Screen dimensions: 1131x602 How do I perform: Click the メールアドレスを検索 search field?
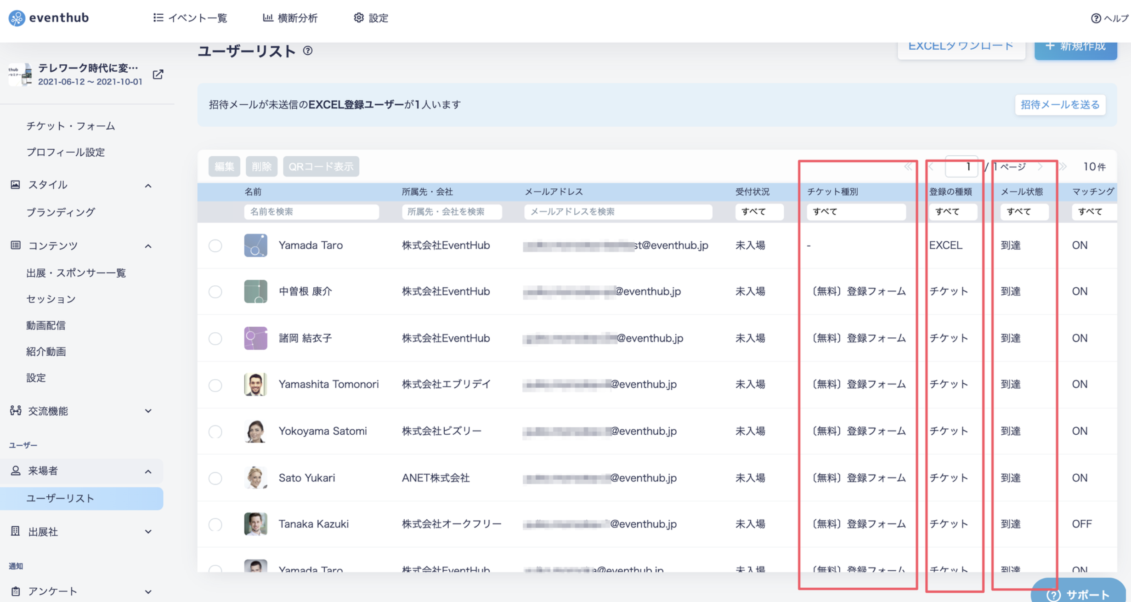[618, 211]
